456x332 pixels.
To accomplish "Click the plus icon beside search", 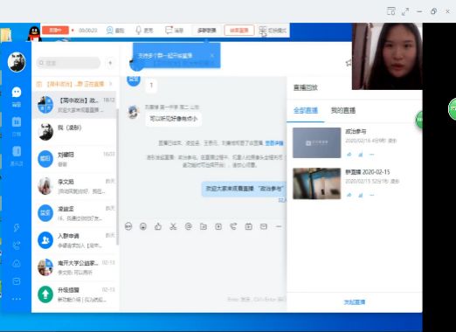I will 110,63.
